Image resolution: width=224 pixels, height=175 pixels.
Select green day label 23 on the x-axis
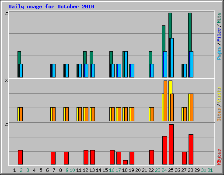[x=157, y=170]
